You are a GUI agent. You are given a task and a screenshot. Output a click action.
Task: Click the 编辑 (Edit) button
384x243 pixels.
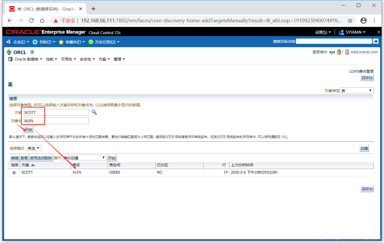[15, 158]
